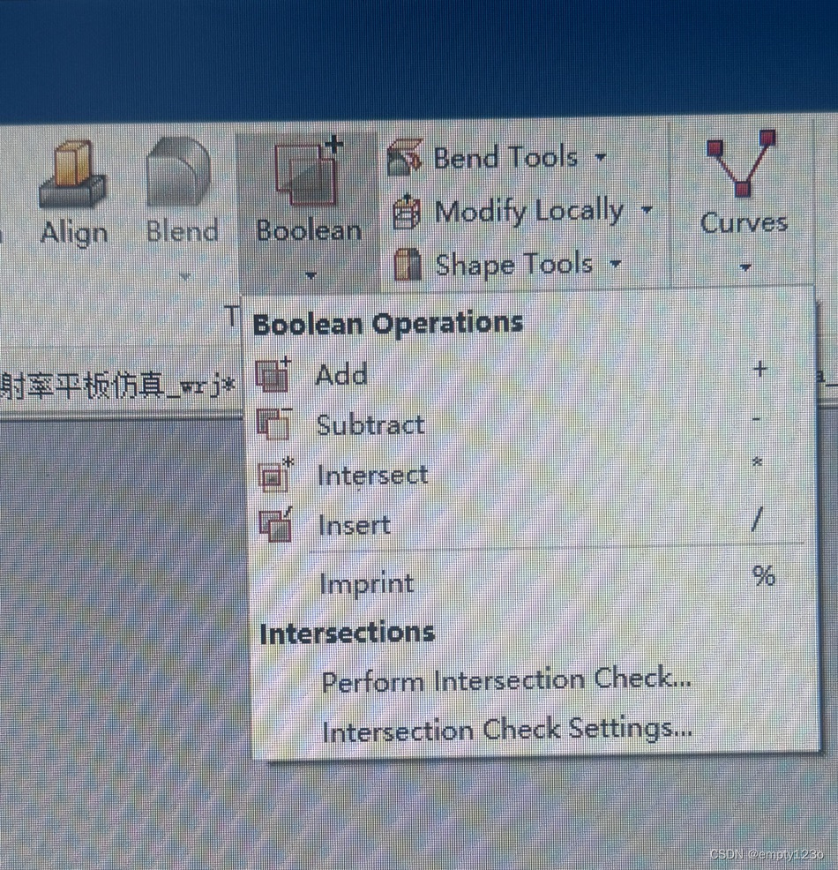Click the Intersect boolean icon
This screenshot has width=838, height=870.
(275, 475)
